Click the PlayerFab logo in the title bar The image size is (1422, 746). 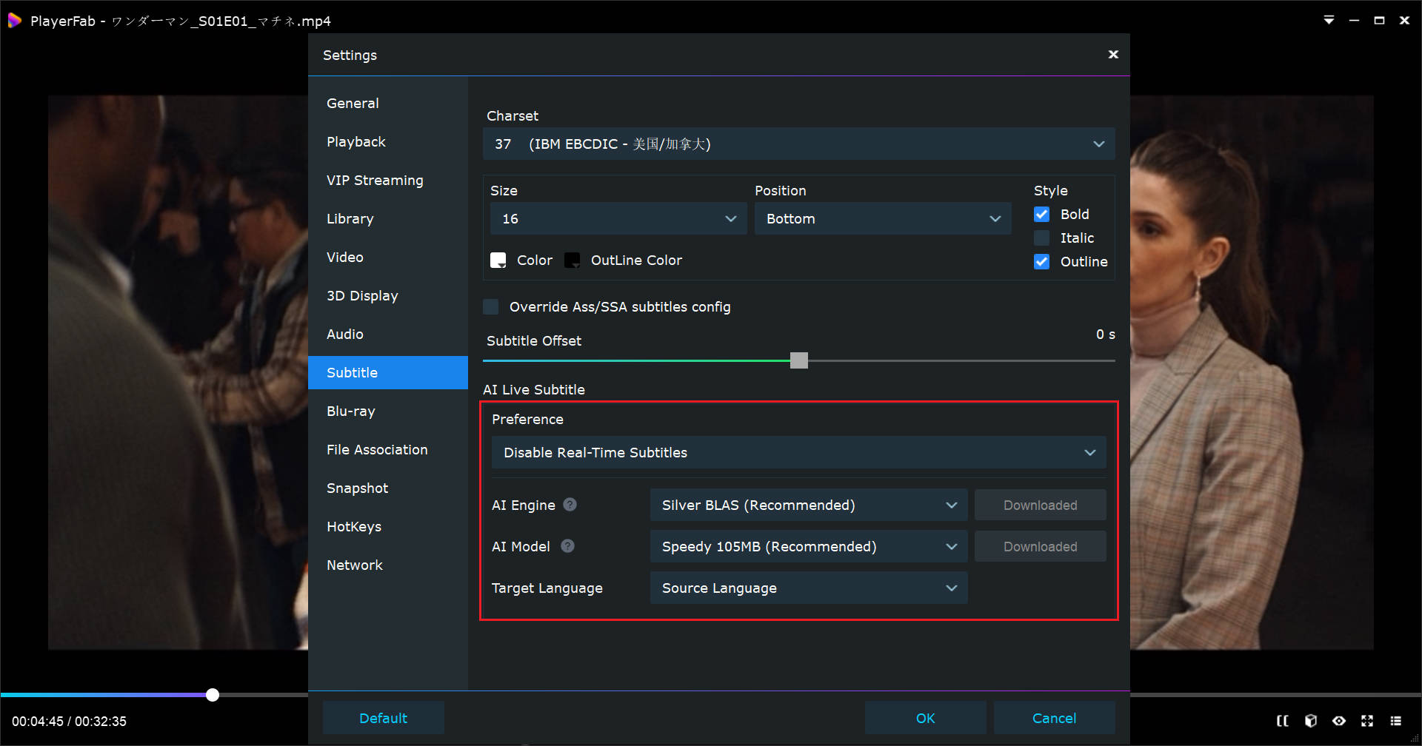(15, 20)
